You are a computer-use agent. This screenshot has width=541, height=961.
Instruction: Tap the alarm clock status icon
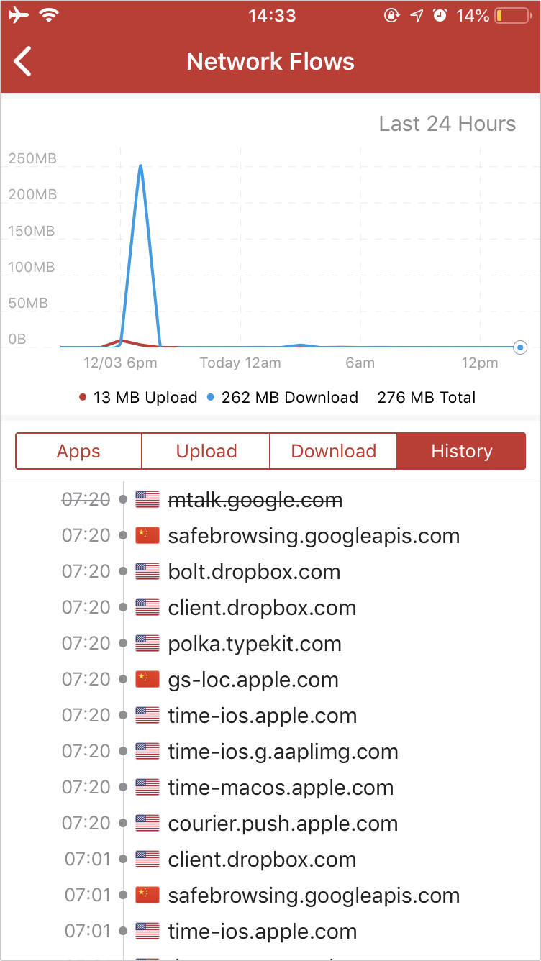pos(440,15)
